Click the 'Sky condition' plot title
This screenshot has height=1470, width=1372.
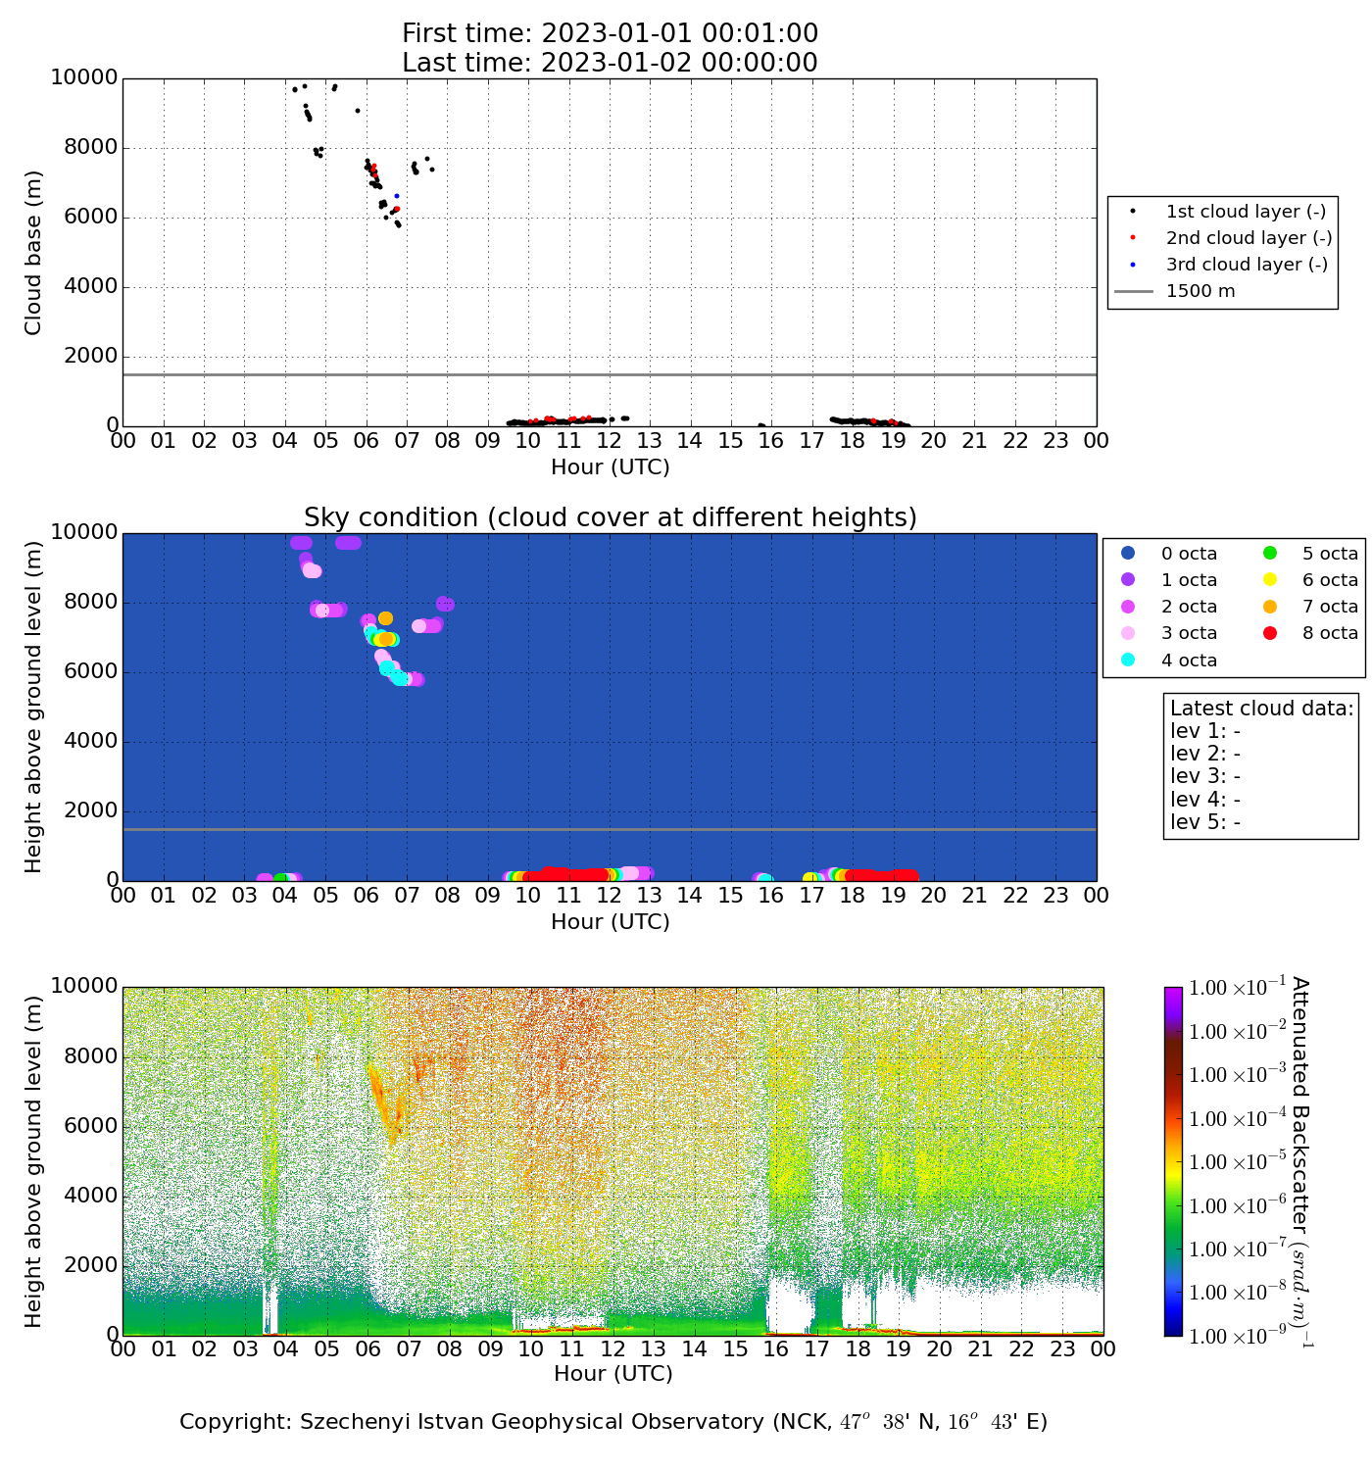(610, 517)
